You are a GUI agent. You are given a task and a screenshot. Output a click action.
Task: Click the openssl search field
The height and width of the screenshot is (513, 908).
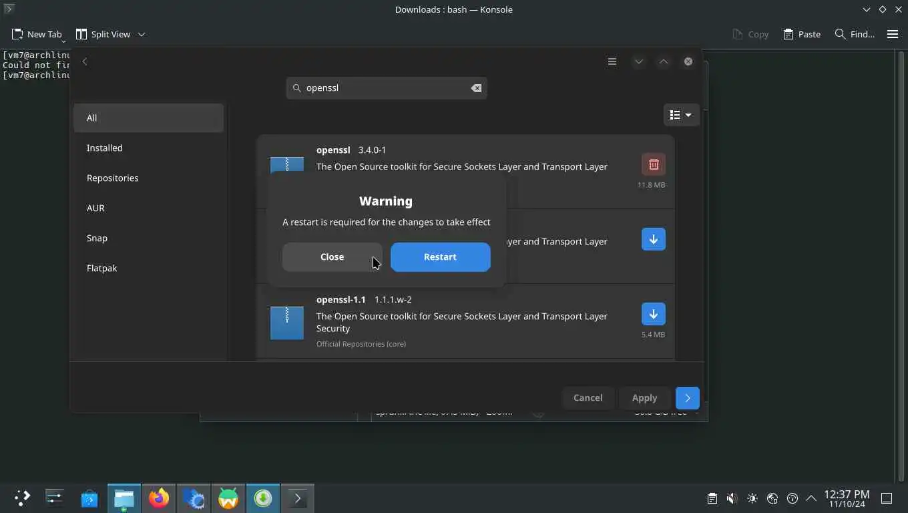[386, 88]
